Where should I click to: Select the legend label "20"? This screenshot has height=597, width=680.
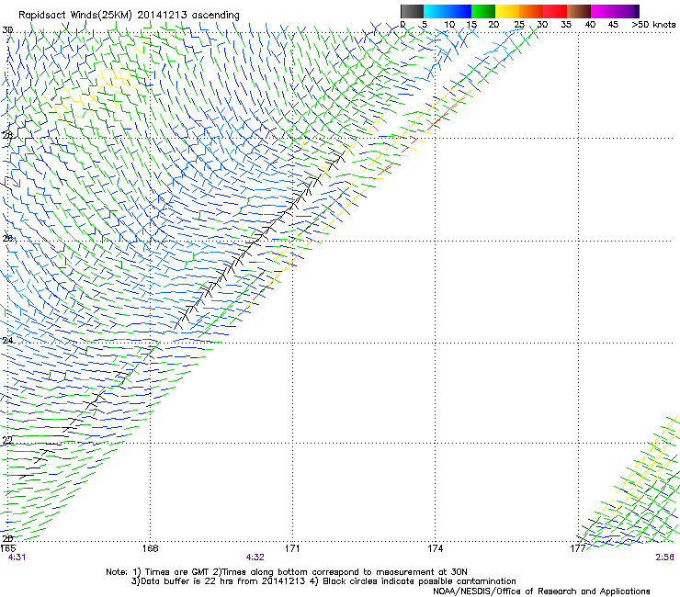pos(493,24)
